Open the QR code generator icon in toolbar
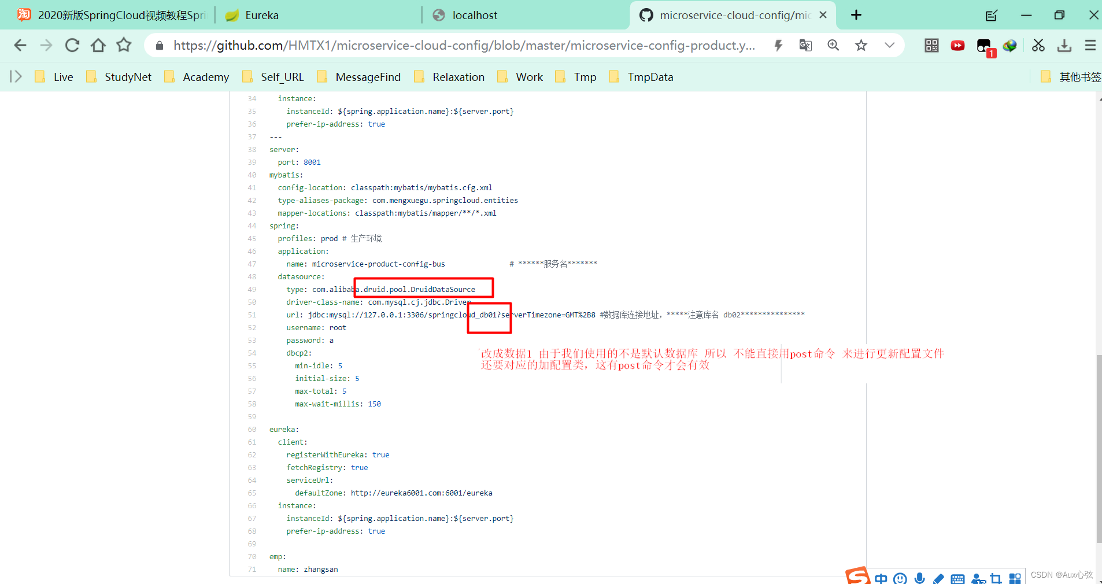 [x=931, y=46]
